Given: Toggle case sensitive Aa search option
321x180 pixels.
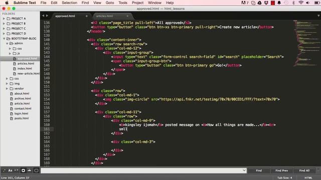Looking at the screenshot, I should [10, 170].
